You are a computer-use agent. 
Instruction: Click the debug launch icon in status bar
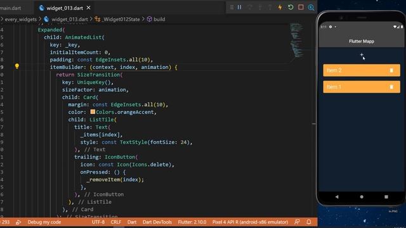(x=18, y=222)
